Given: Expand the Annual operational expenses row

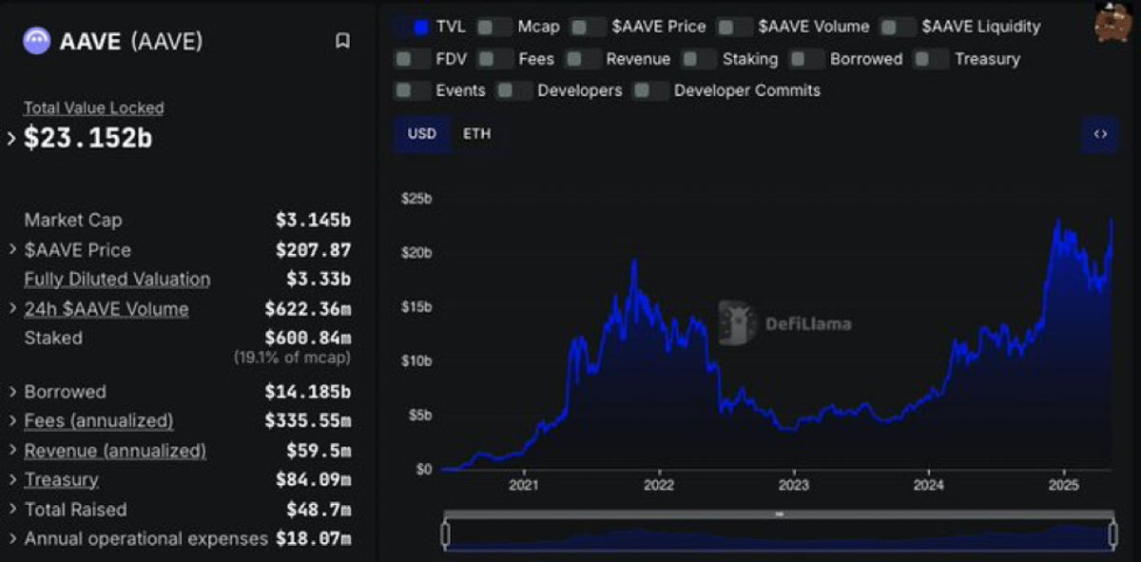Looking at the screenshot, I should [11, 539].
